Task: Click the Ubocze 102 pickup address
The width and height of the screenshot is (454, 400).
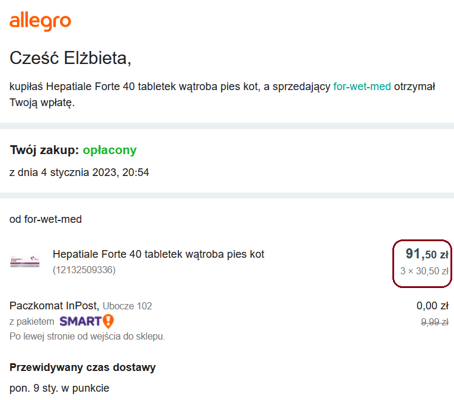Action: point(127,306)
